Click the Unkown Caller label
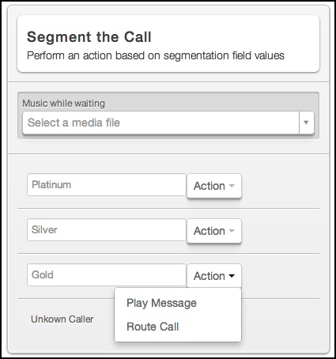 (62, 319)
